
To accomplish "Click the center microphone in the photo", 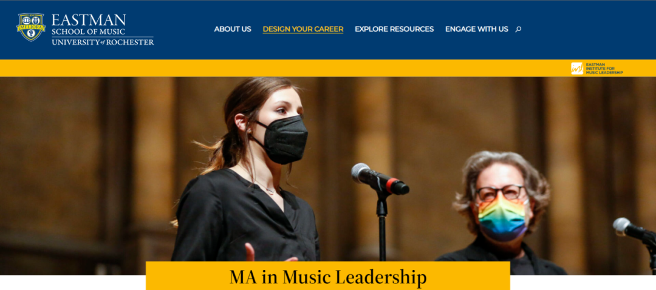I will 380,179.
